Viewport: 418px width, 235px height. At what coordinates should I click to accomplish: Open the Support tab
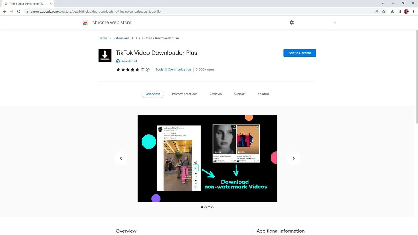click(239, 94)
